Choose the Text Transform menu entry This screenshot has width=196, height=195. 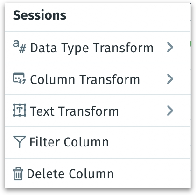pos(98,111)
